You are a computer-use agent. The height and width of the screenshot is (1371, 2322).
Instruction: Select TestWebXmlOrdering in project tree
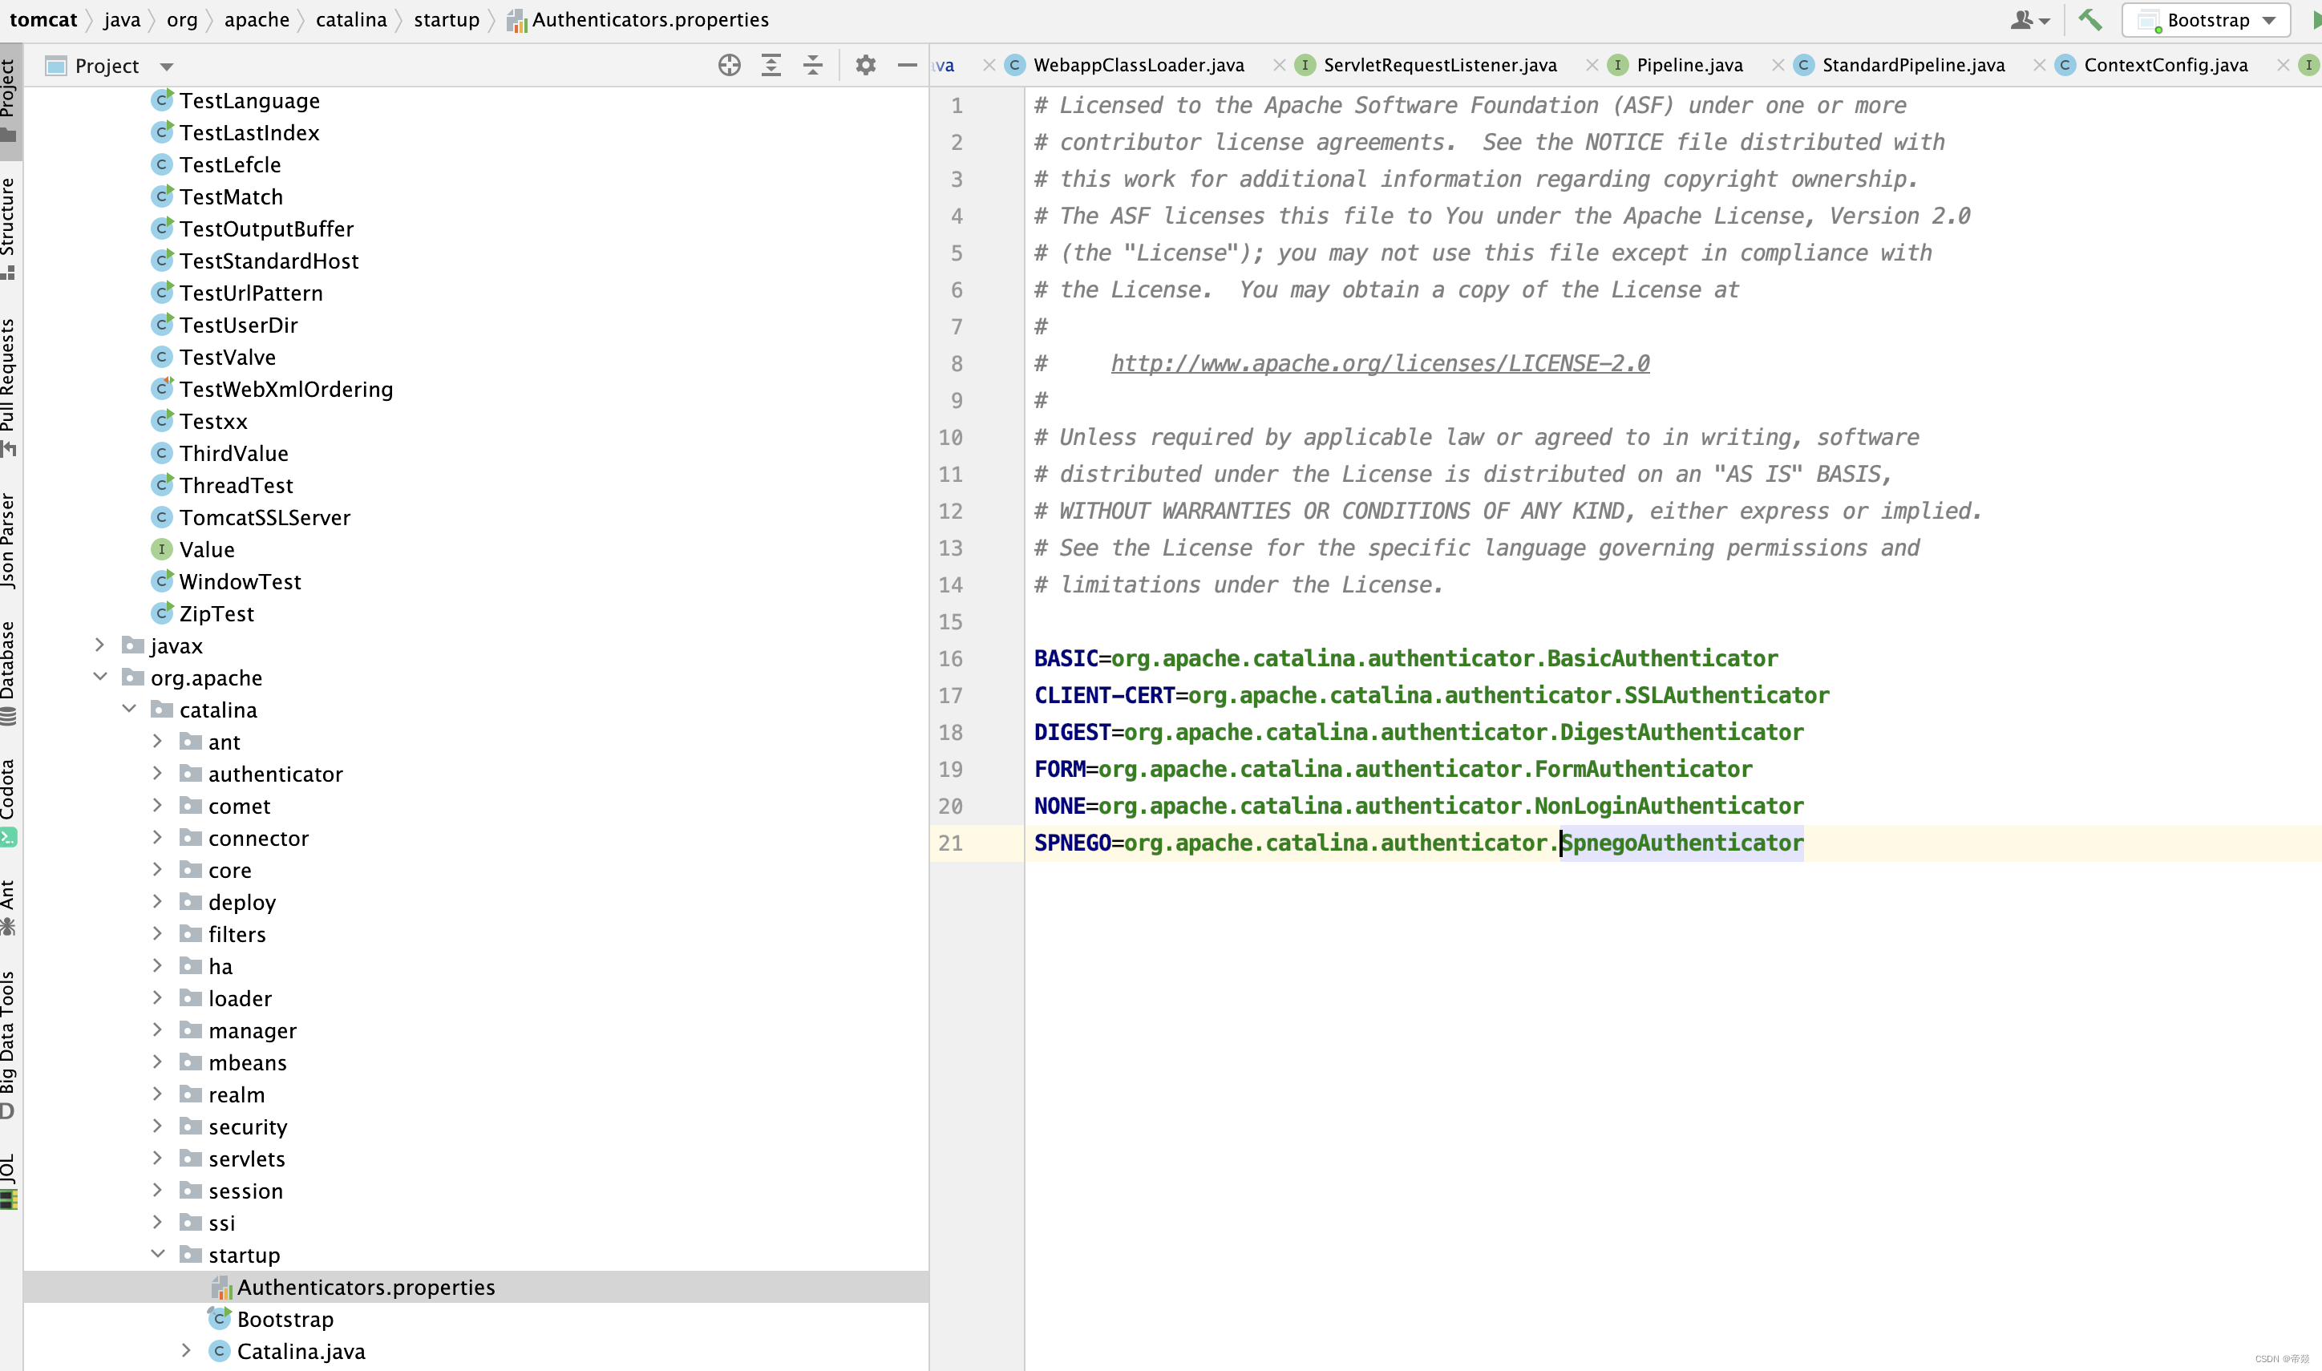[x=285, y=389]
